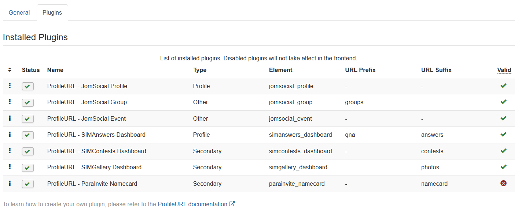The height and width of the screenshot is (211, 518).
Task: Toggle status of JomSocial Profile plugin
Action: click(x=28, y=86)
